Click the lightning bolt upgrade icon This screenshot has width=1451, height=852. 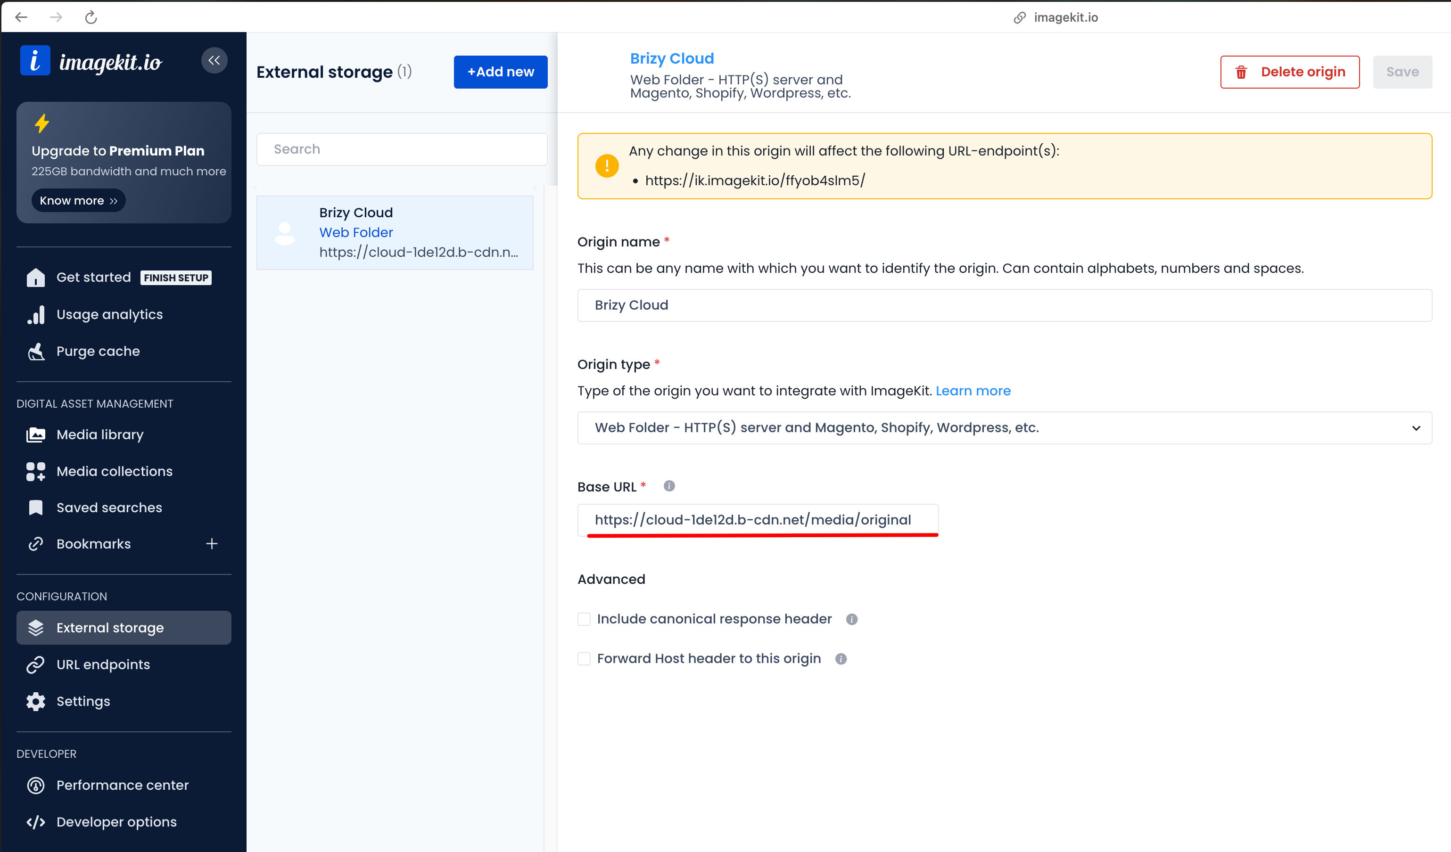point(42,123)
